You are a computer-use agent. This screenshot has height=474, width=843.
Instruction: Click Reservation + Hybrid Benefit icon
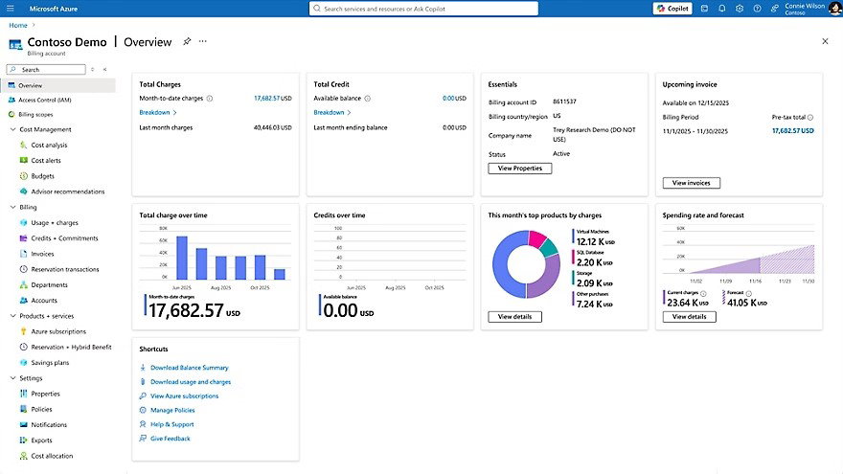[x=24, y=348]
